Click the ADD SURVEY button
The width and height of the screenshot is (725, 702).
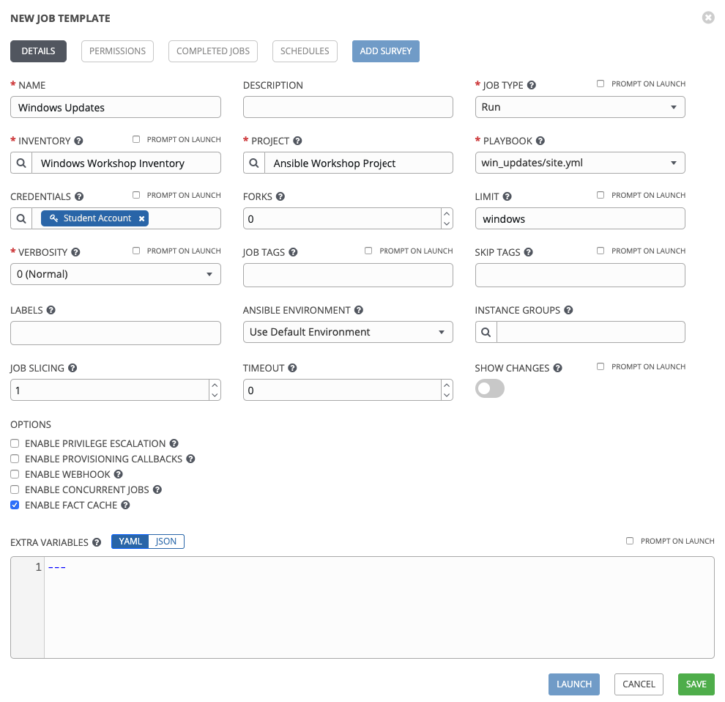pyautogui.click(x=385, y=51)
